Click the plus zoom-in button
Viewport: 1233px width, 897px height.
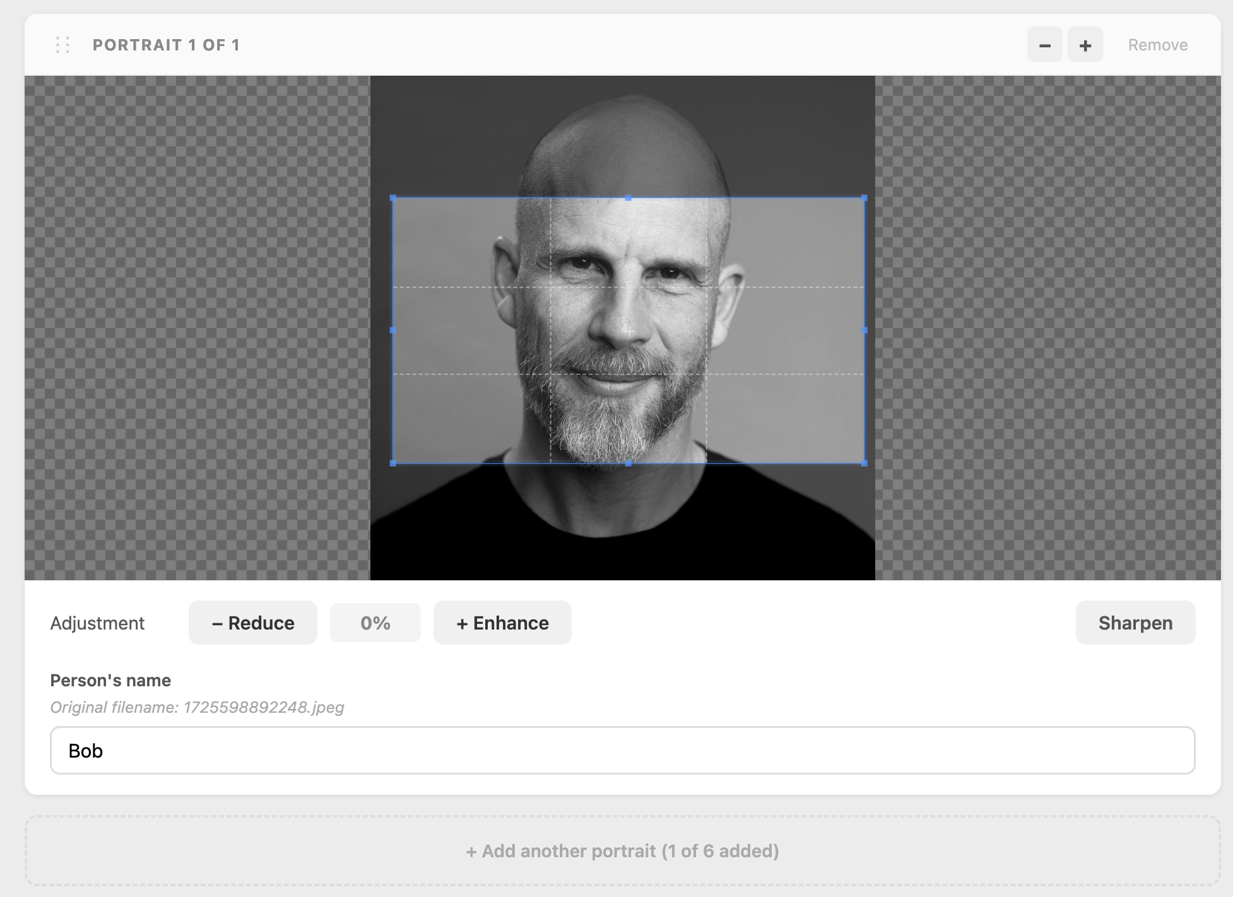pos(1085,45)
